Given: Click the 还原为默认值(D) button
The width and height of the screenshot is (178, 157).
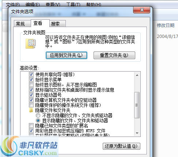Looking at the screenshot, I should tap(121, 146).
